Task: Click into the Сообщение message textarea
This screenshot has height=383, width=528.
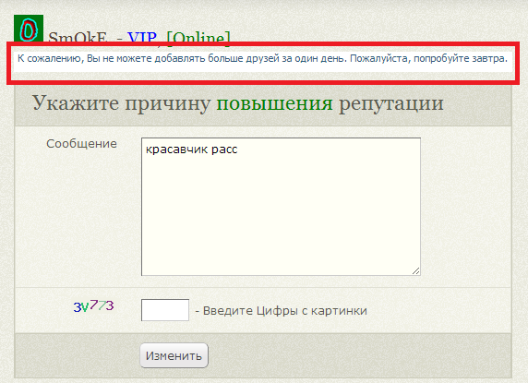Action: coord(281,207)
